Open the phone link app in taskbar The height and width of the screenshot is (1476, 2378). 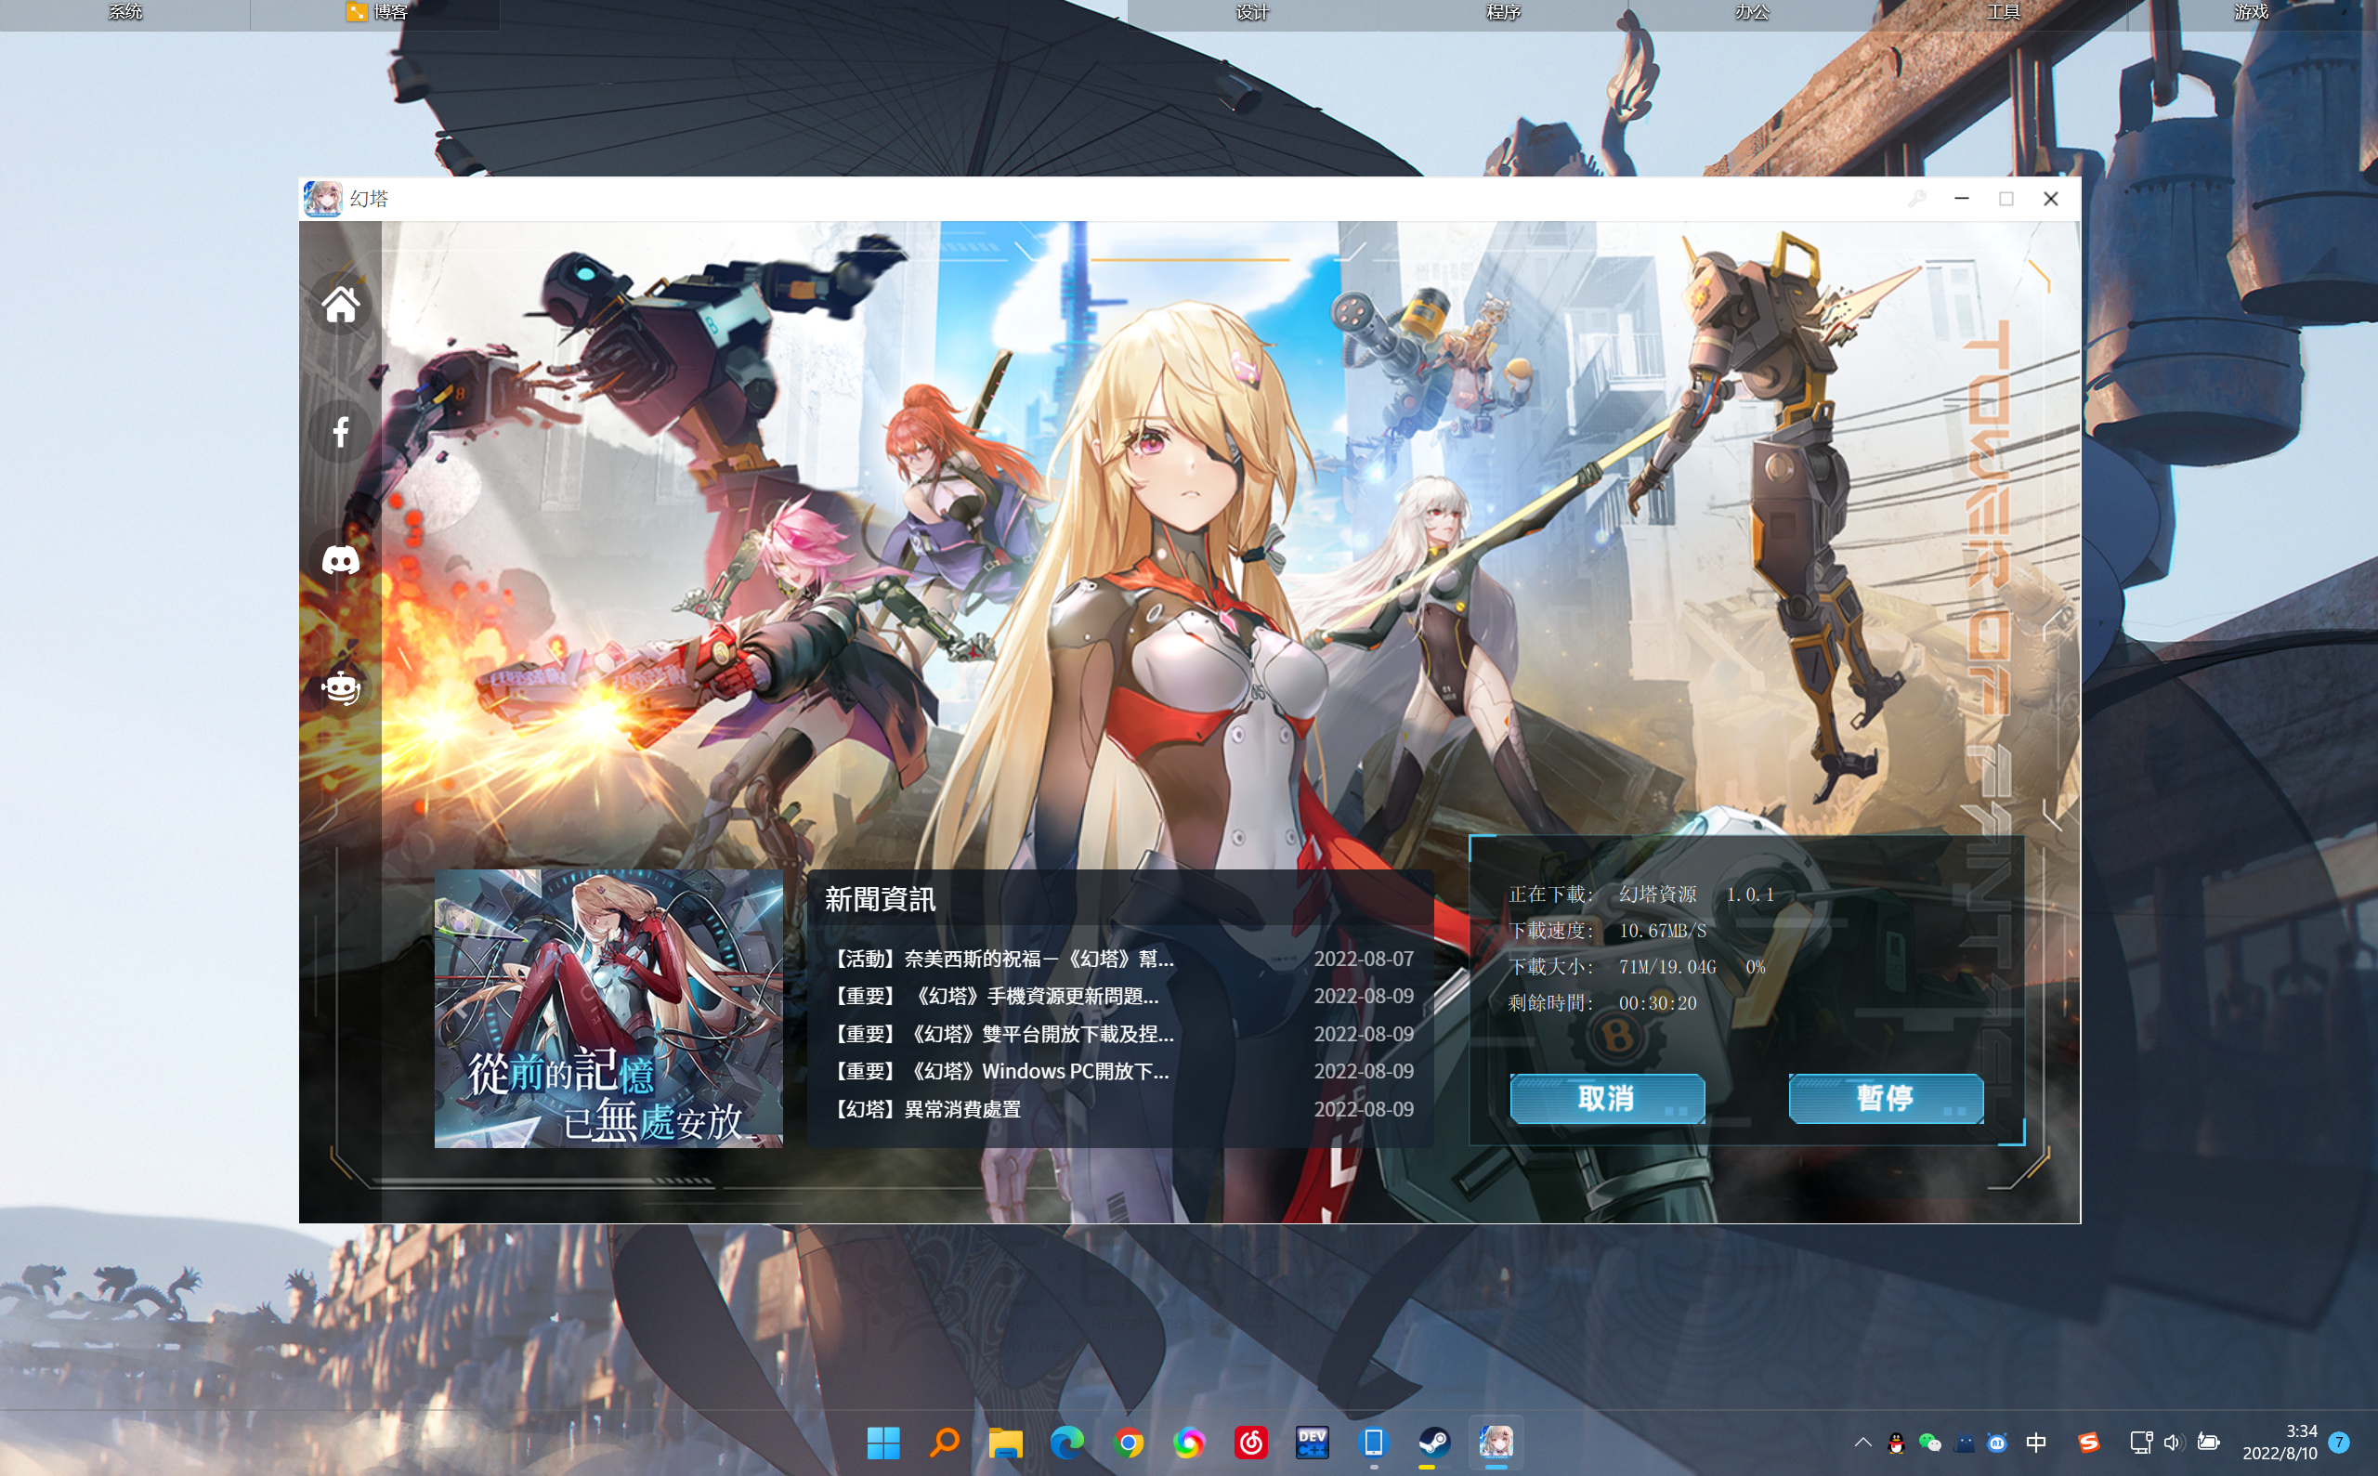(1374, 1442)
